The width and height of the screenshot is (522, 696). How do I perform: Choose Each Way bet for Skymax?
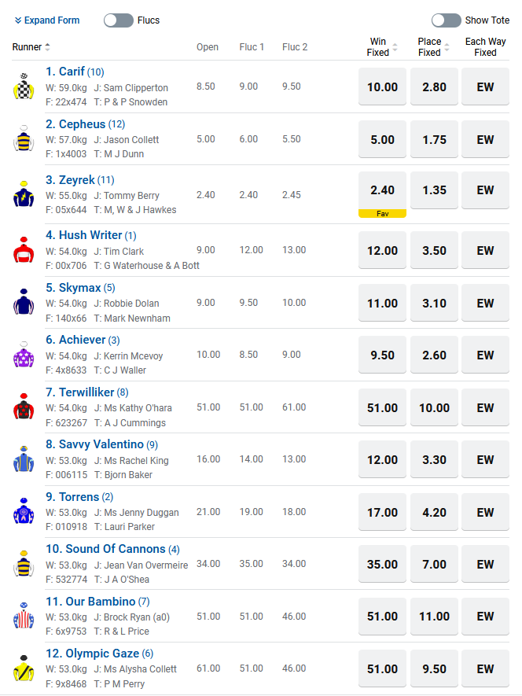pyautogui.click(x=485, y=303)
